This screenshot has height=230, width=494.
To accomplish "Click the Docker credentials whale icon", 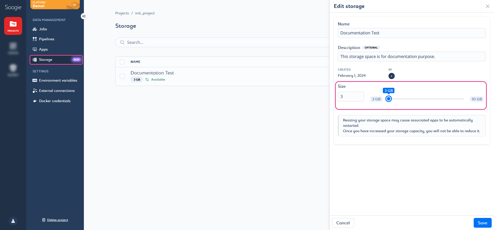I will 35,101.
